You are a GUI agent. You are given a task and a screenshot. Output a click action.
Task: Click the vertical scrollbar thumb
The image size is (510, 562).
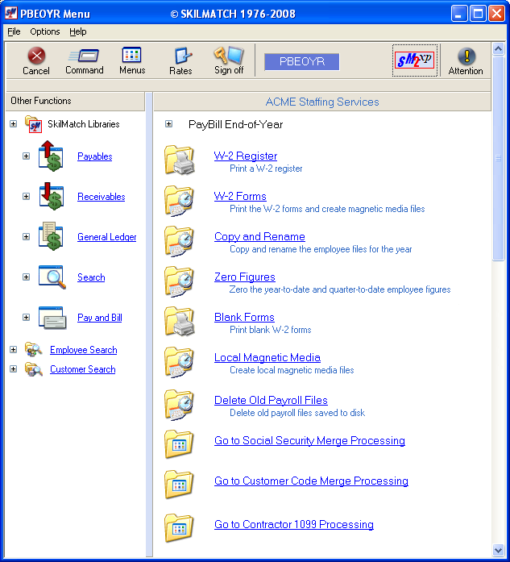point(498,158)
